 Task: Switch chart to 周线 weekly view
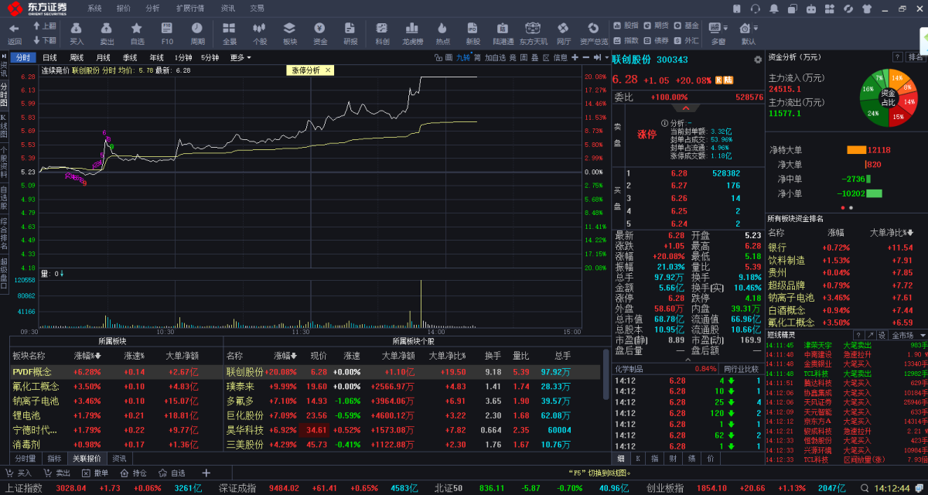(x=77, y=57)
